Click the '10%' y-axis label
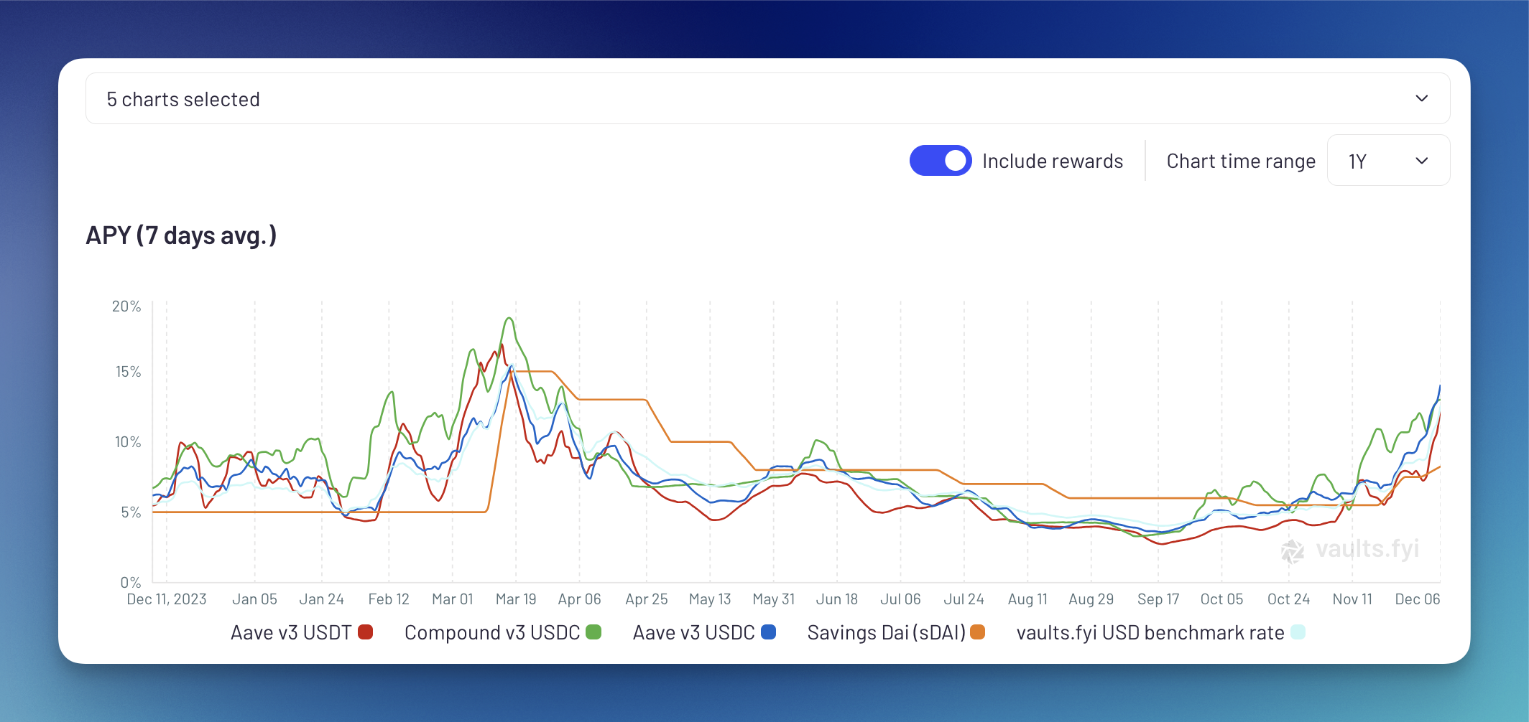The image size is (1529, 722). 128,442
